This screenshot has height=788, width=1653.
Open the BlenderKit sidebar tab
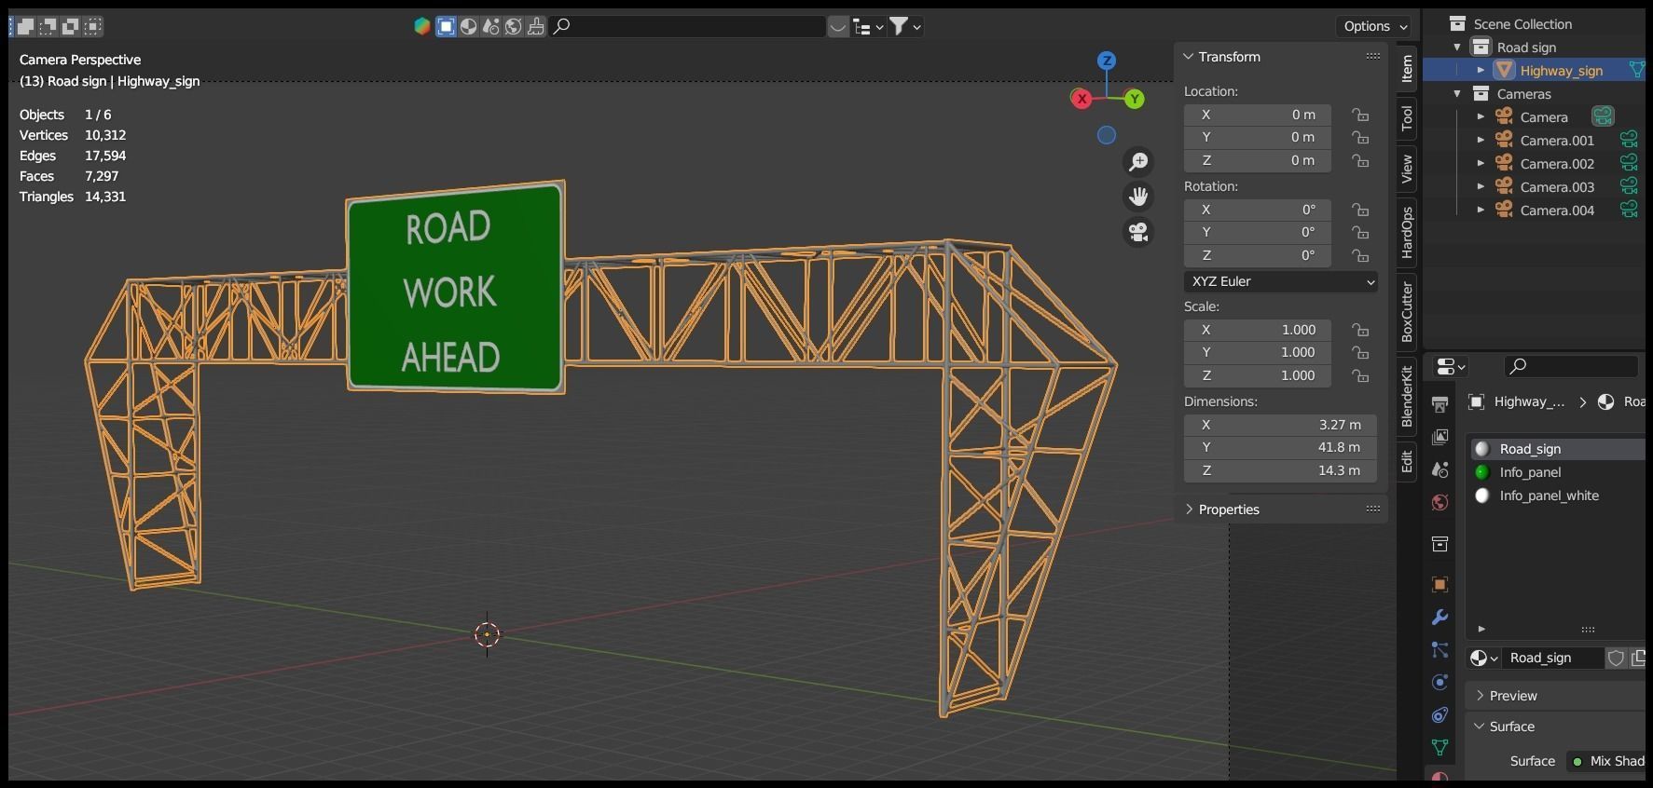pyautogui.click(x=1407, y=397)
